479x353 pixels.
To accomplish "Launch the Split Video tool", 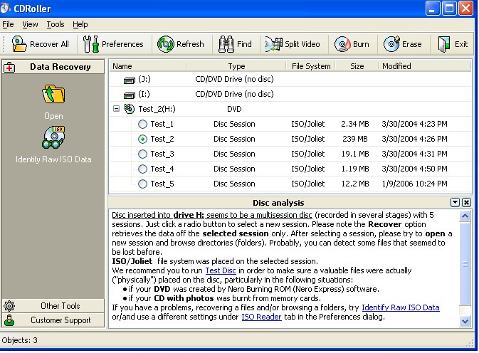I will coord(273,44).
